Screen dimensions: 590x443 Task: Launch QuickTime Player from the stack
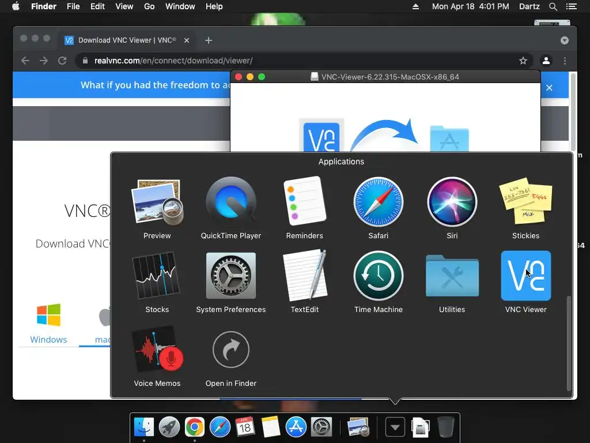pos(230,202)
